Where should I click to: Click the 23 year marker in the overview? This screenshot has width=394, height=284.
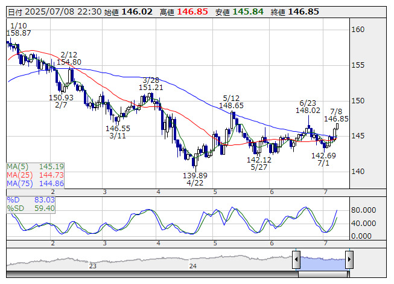click(x=93, y=266)
